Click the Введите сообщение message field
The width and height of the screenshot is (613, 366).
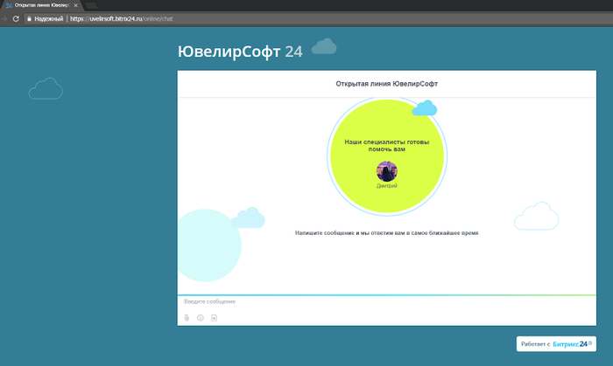tap(387, 301)
